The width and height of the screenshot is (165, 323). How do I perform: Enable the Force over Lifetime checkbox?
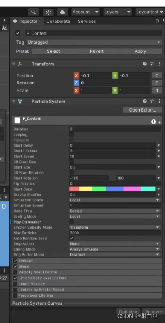click(x=15, y=296)
